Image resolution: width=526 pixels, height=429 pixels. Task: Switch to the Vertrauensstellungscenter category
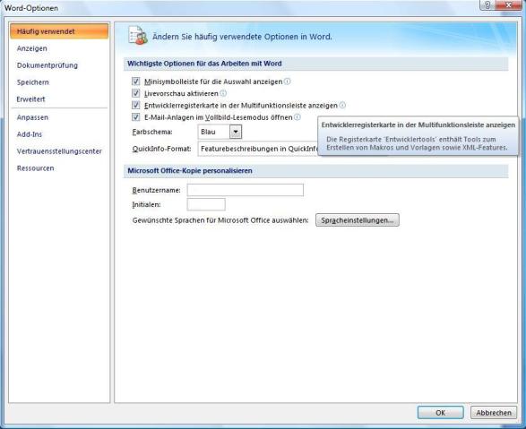point(59,151)
